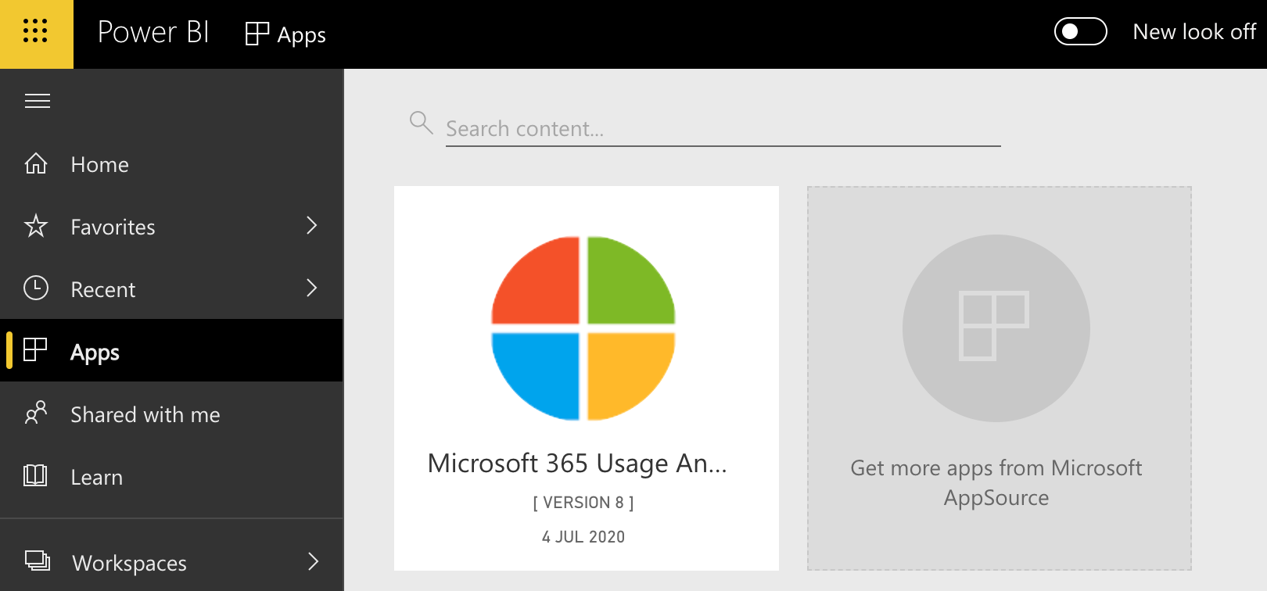Open Workspaces in the sidebar
1267x591 pixels.
tap(171, 561)
